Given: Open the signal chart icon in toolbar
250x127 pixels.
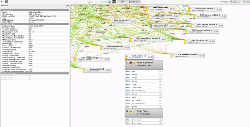Looking at the screenshot, I should click(x=7, y=2).
